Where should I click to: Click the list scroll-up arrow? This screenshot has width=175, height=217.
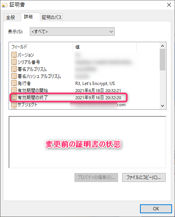coord(163,46)
